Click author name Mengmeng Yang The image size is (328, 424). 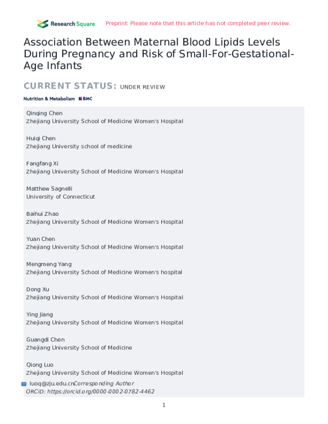(x=49, y=264)
